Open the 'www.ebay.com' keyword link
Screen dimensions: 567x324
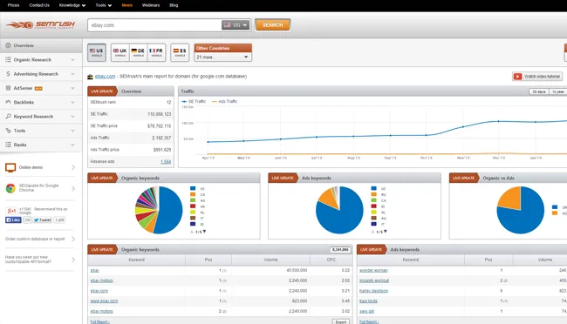(x=104, y=300)
